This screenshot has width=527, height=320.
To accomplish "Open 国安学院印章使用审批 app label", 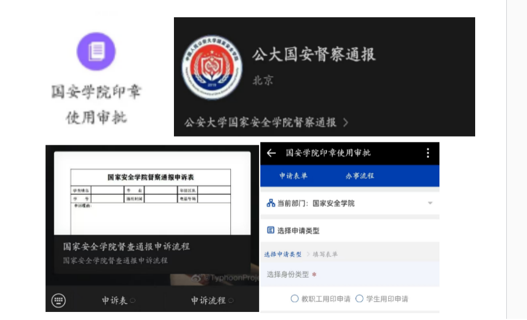I will point(96,105).
